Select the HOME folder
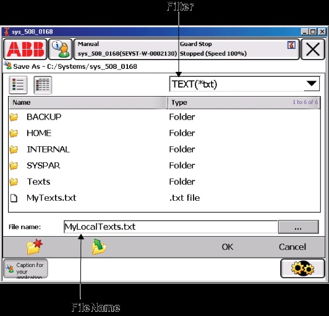Screen dimensions: 329x316 (164, 133)
